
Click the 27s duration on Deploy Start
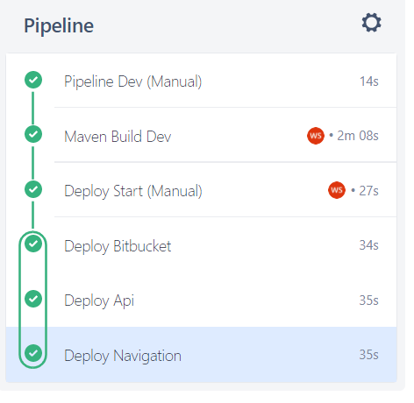368,191
